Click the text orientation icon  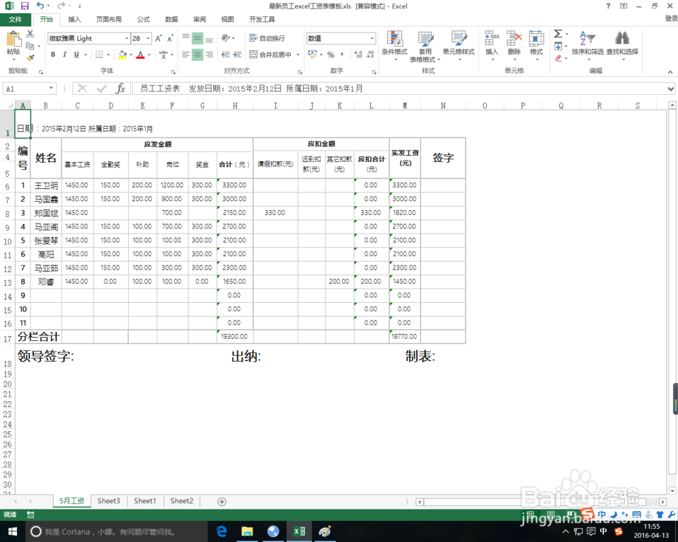226,38
